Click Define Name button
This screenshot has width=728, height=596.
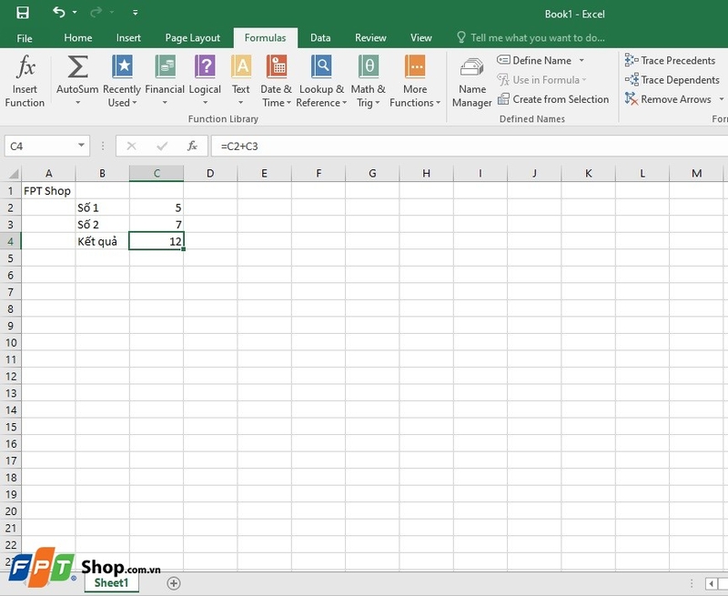(x=534, y=60)
